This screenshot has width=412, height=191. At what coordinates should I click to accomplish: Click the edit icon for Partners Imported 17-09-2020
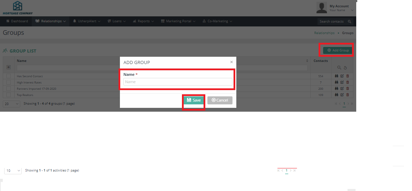[x=342, y=89]
